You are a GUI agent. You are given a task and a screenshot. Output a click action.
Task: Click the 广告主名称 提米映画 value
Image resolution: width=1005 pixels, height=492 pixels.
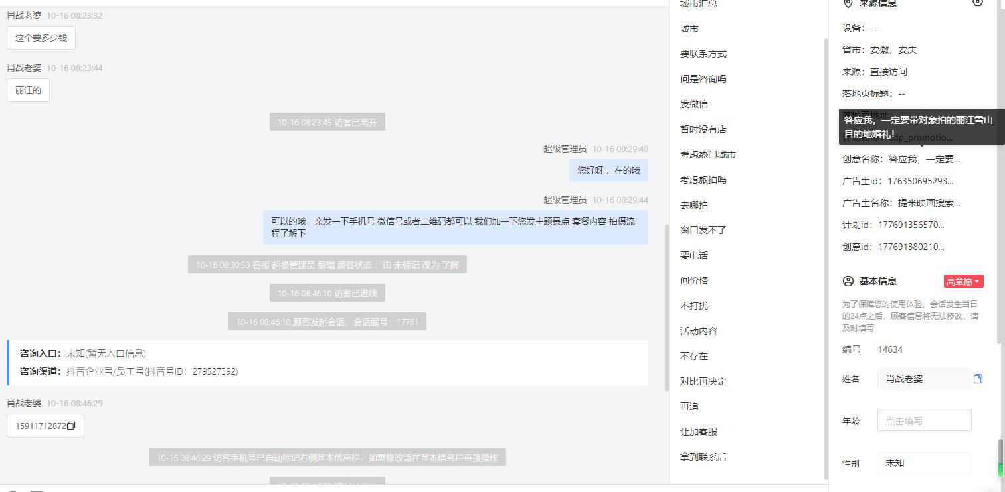click(x=929, y=203)
